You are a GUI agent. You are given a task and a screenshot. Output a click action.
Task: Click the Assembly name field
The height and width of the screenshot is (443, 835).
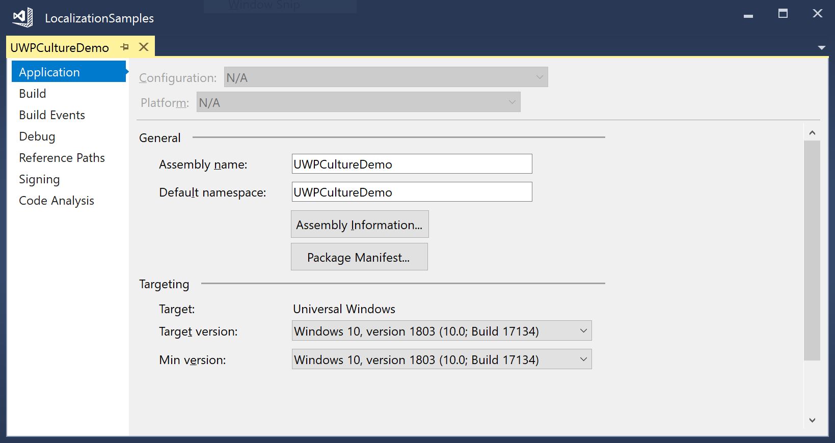(x=412, y=164)
